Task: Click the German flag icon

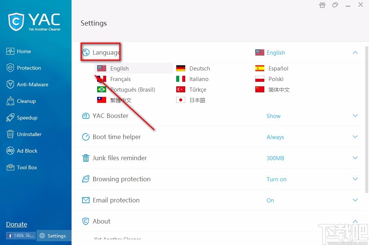Action: 180,68
